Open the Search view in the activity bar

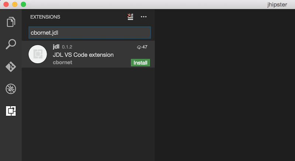11,44
